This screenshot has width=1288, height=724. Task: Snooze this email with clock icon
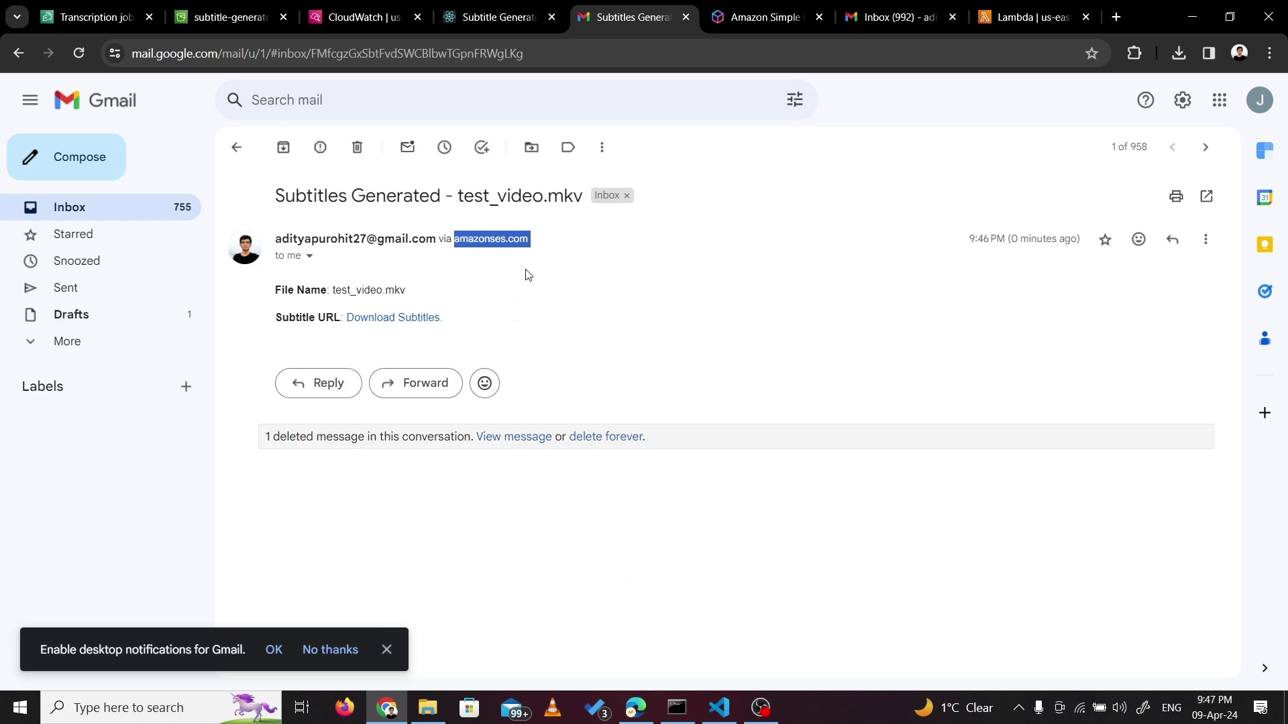(x=444, y=147)
